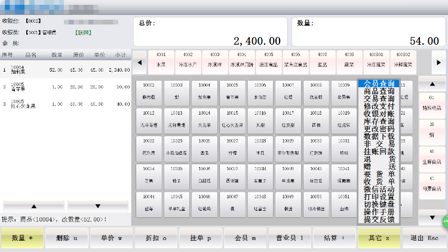Viewport: 448px width, 252px height.
Task: Select category 400301 冷冻蔬菜
Action: click(376, 62)
